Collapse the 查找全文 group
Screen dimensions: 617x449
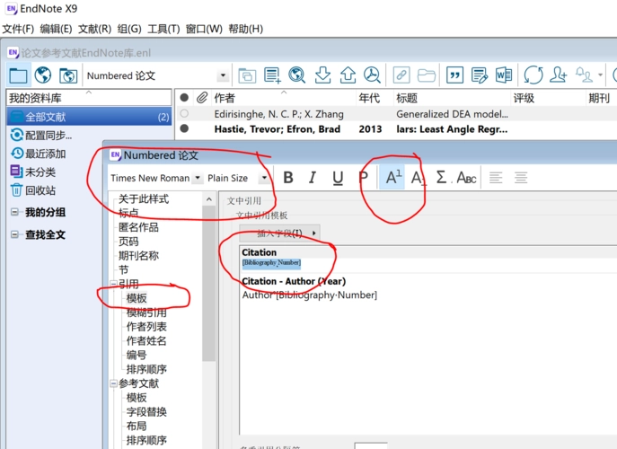click(x=14, y=235)
